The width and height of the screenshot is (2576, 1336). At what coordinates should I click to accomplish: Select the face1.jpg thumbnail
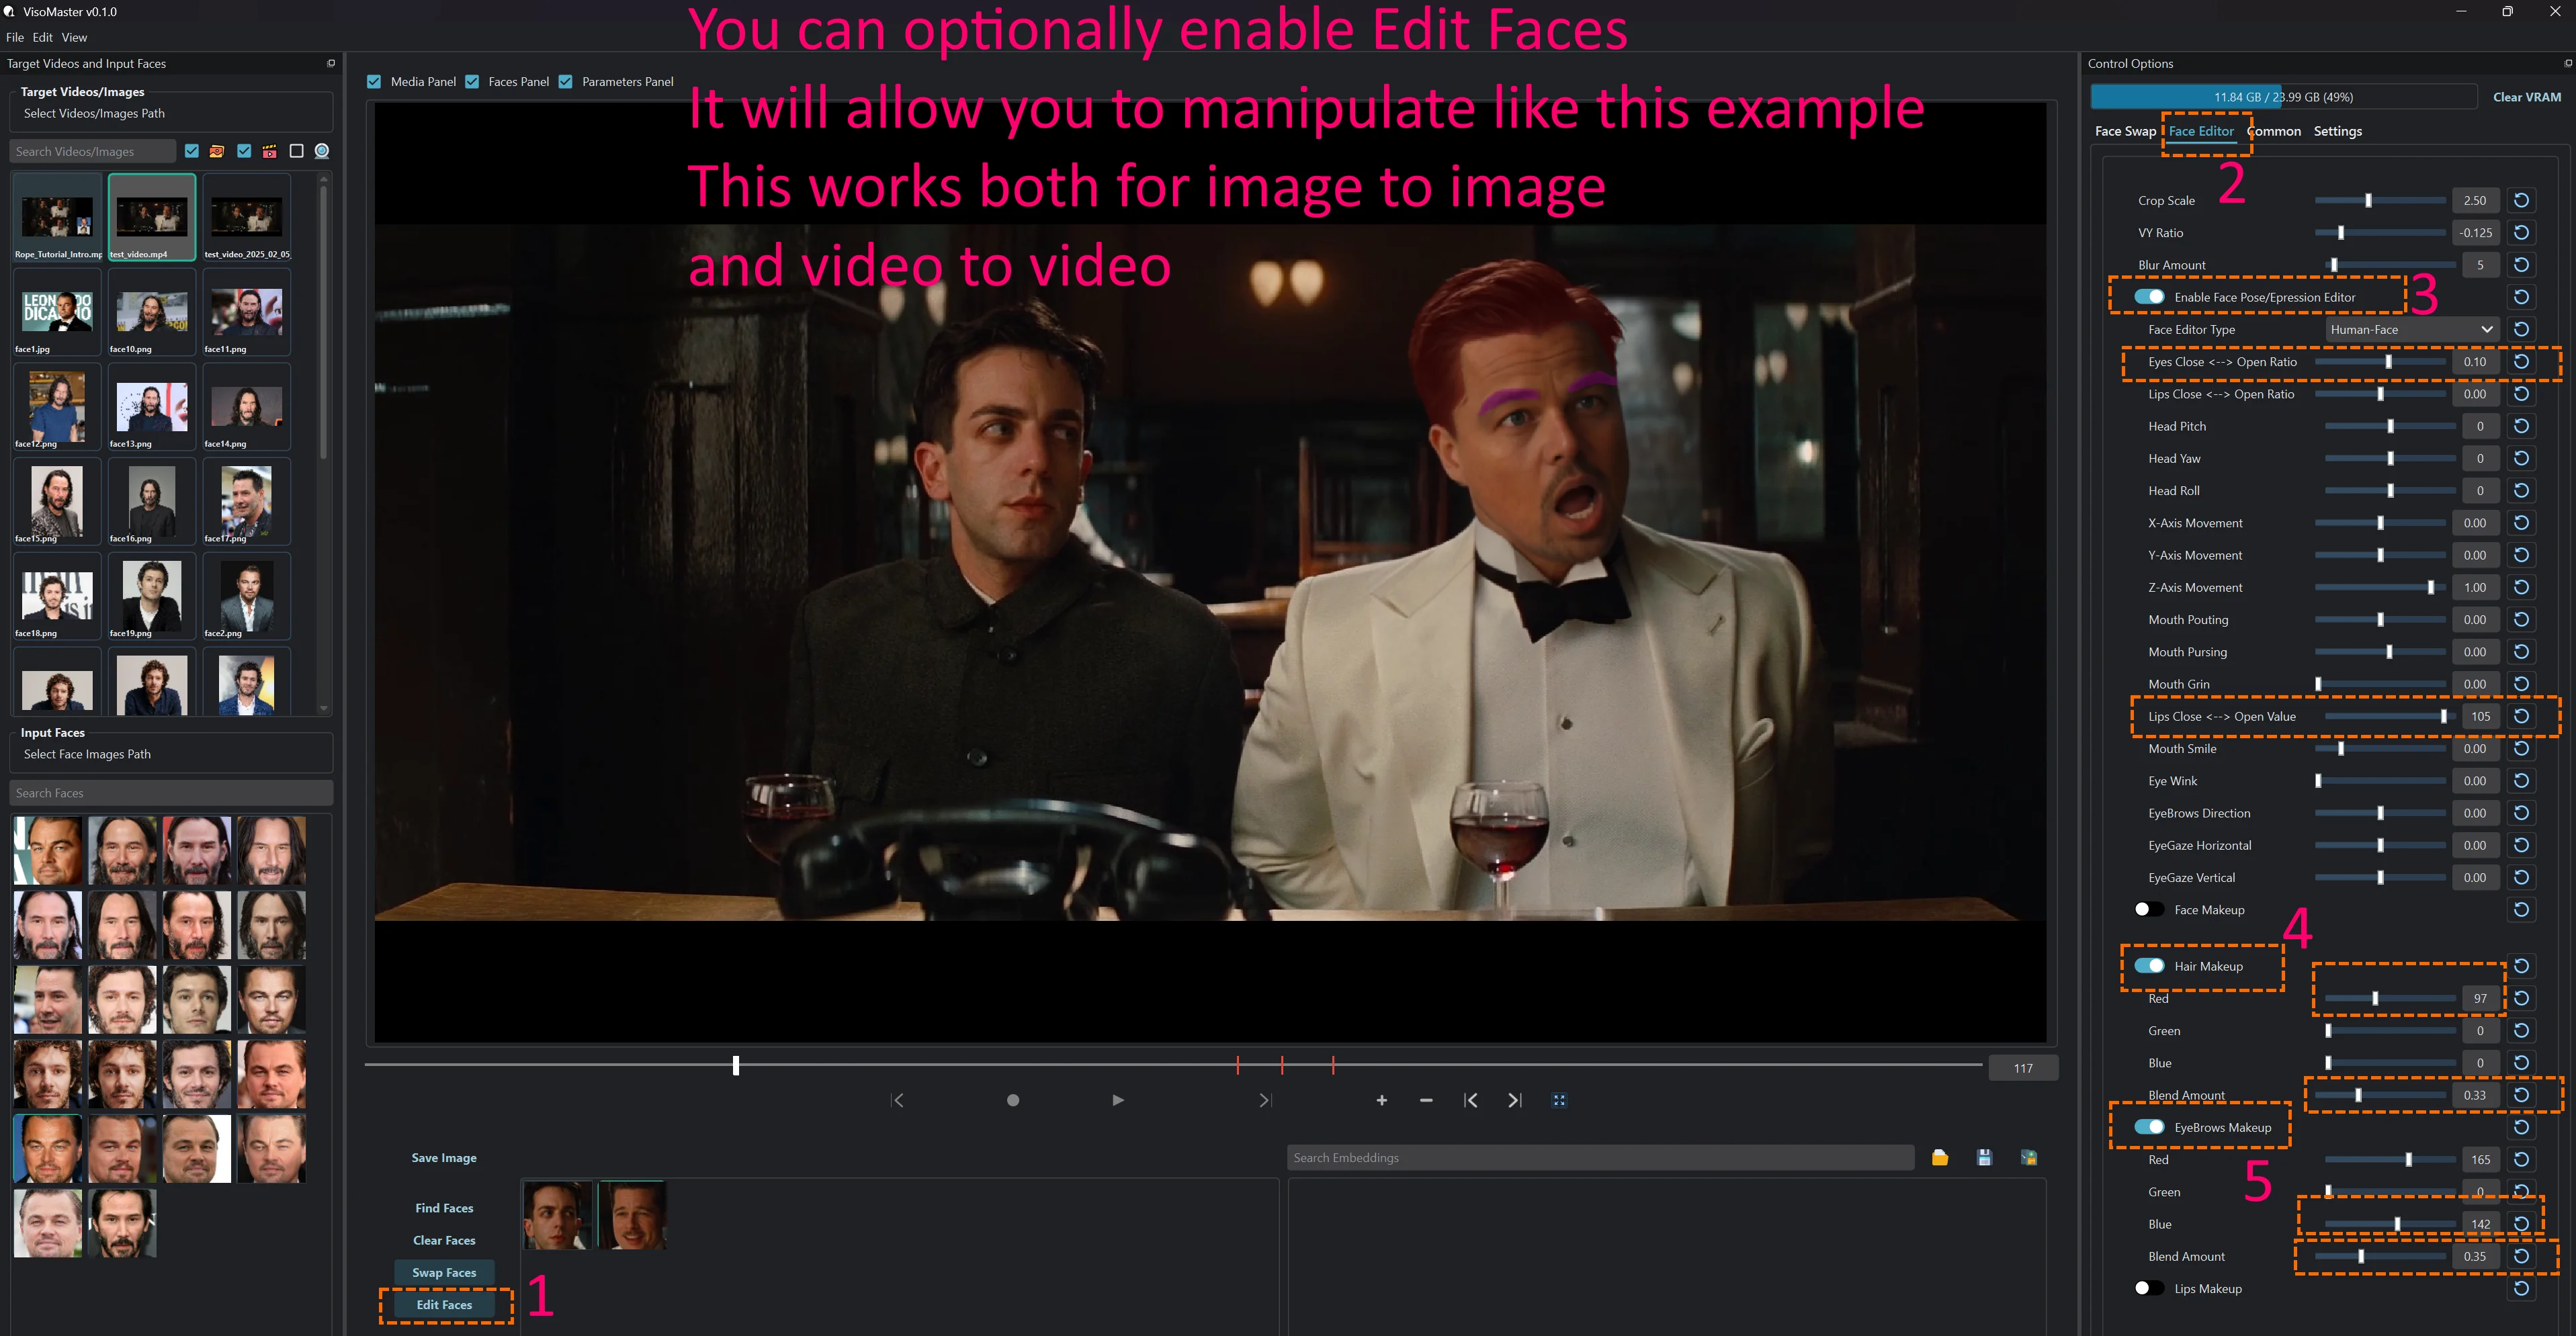pos(57,312)
